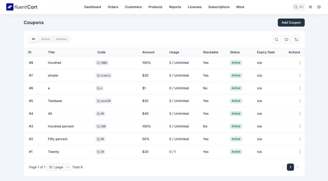Click the search icon in coupons toolbar

pos(276,40)
